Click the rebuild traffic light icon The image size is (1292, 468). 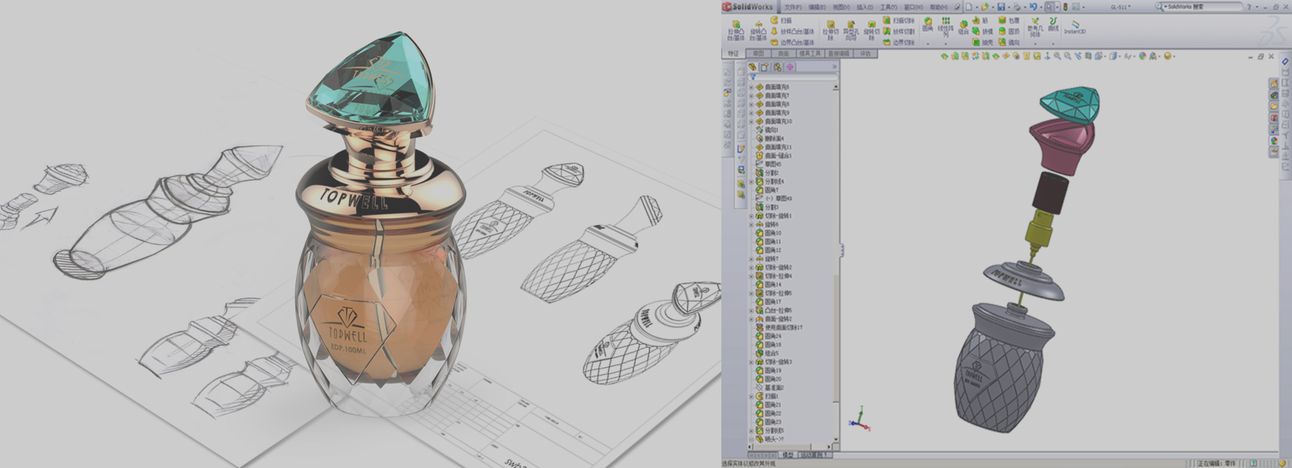tap(1065, 6)
